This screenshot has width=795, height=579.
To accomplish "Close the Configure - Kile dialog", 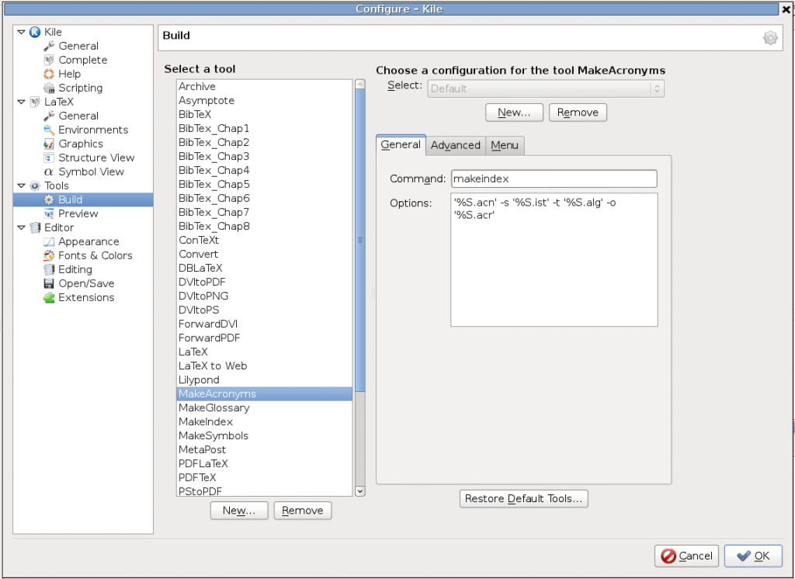I will [x=786, y=9].
